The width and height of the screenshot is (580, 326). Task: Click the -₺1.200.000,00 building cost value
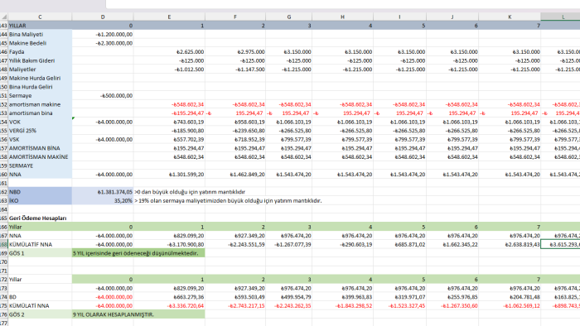(103, 34)
